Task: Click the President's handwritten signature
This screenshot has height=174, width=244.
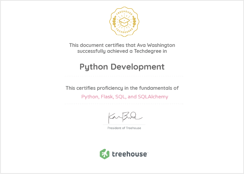Action: (125, 117)
